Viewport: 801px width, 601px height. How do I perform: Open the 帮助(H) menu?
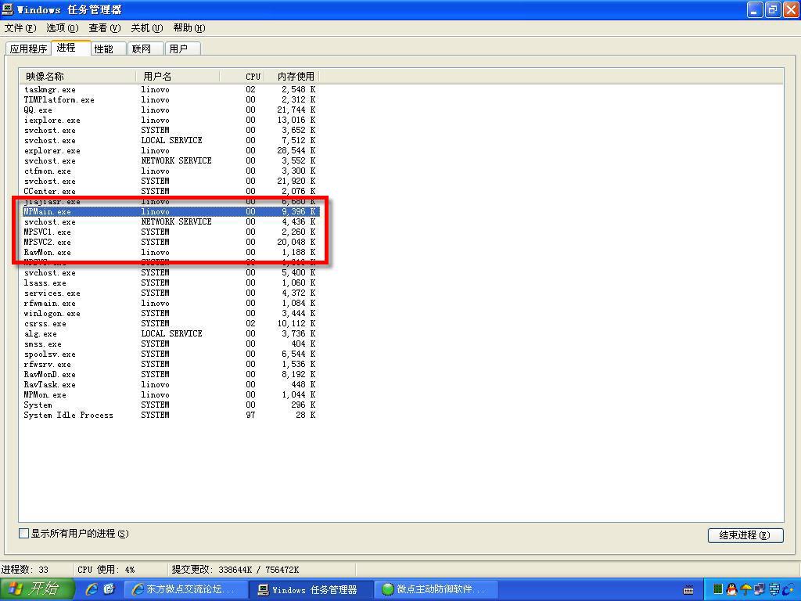[189, 28]
